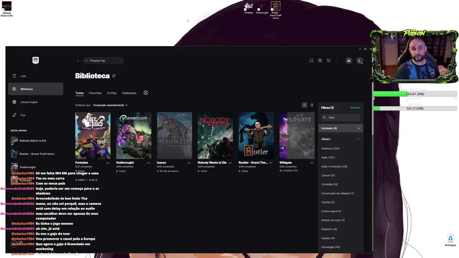The height and width of the screenshot is (258, 459).
Task: Switch to the Favoritos tab
Action: (x=95, y=93)
